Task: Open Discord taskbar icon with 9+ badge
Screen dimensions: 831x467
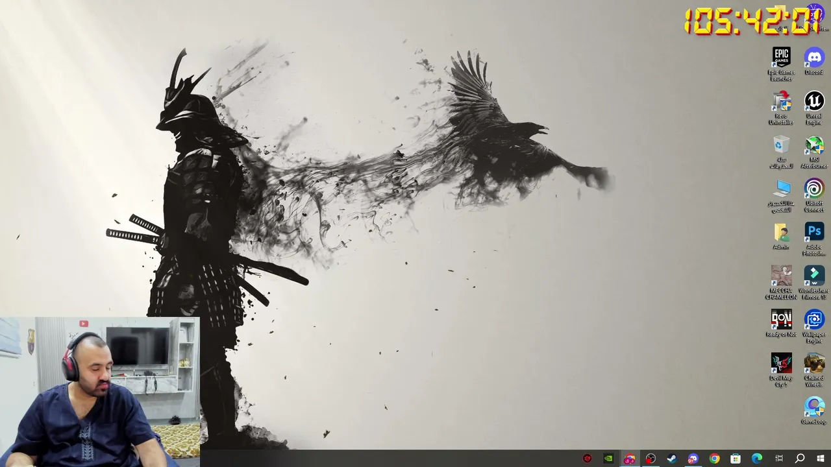Action: (693, 459)
